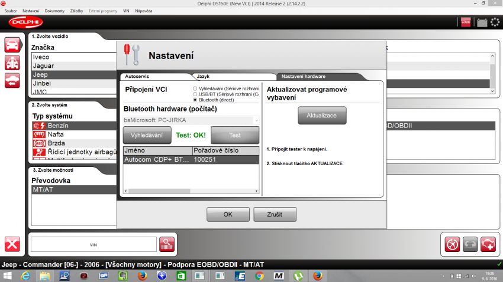Click the crossed airplane icon at bottom right

click(x=452, y=245)
